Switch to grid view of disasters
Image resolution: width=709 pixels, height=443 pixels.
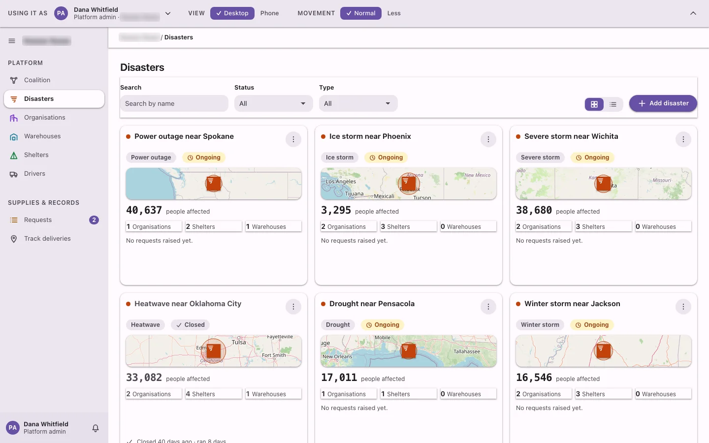click(x=594, y=104)
